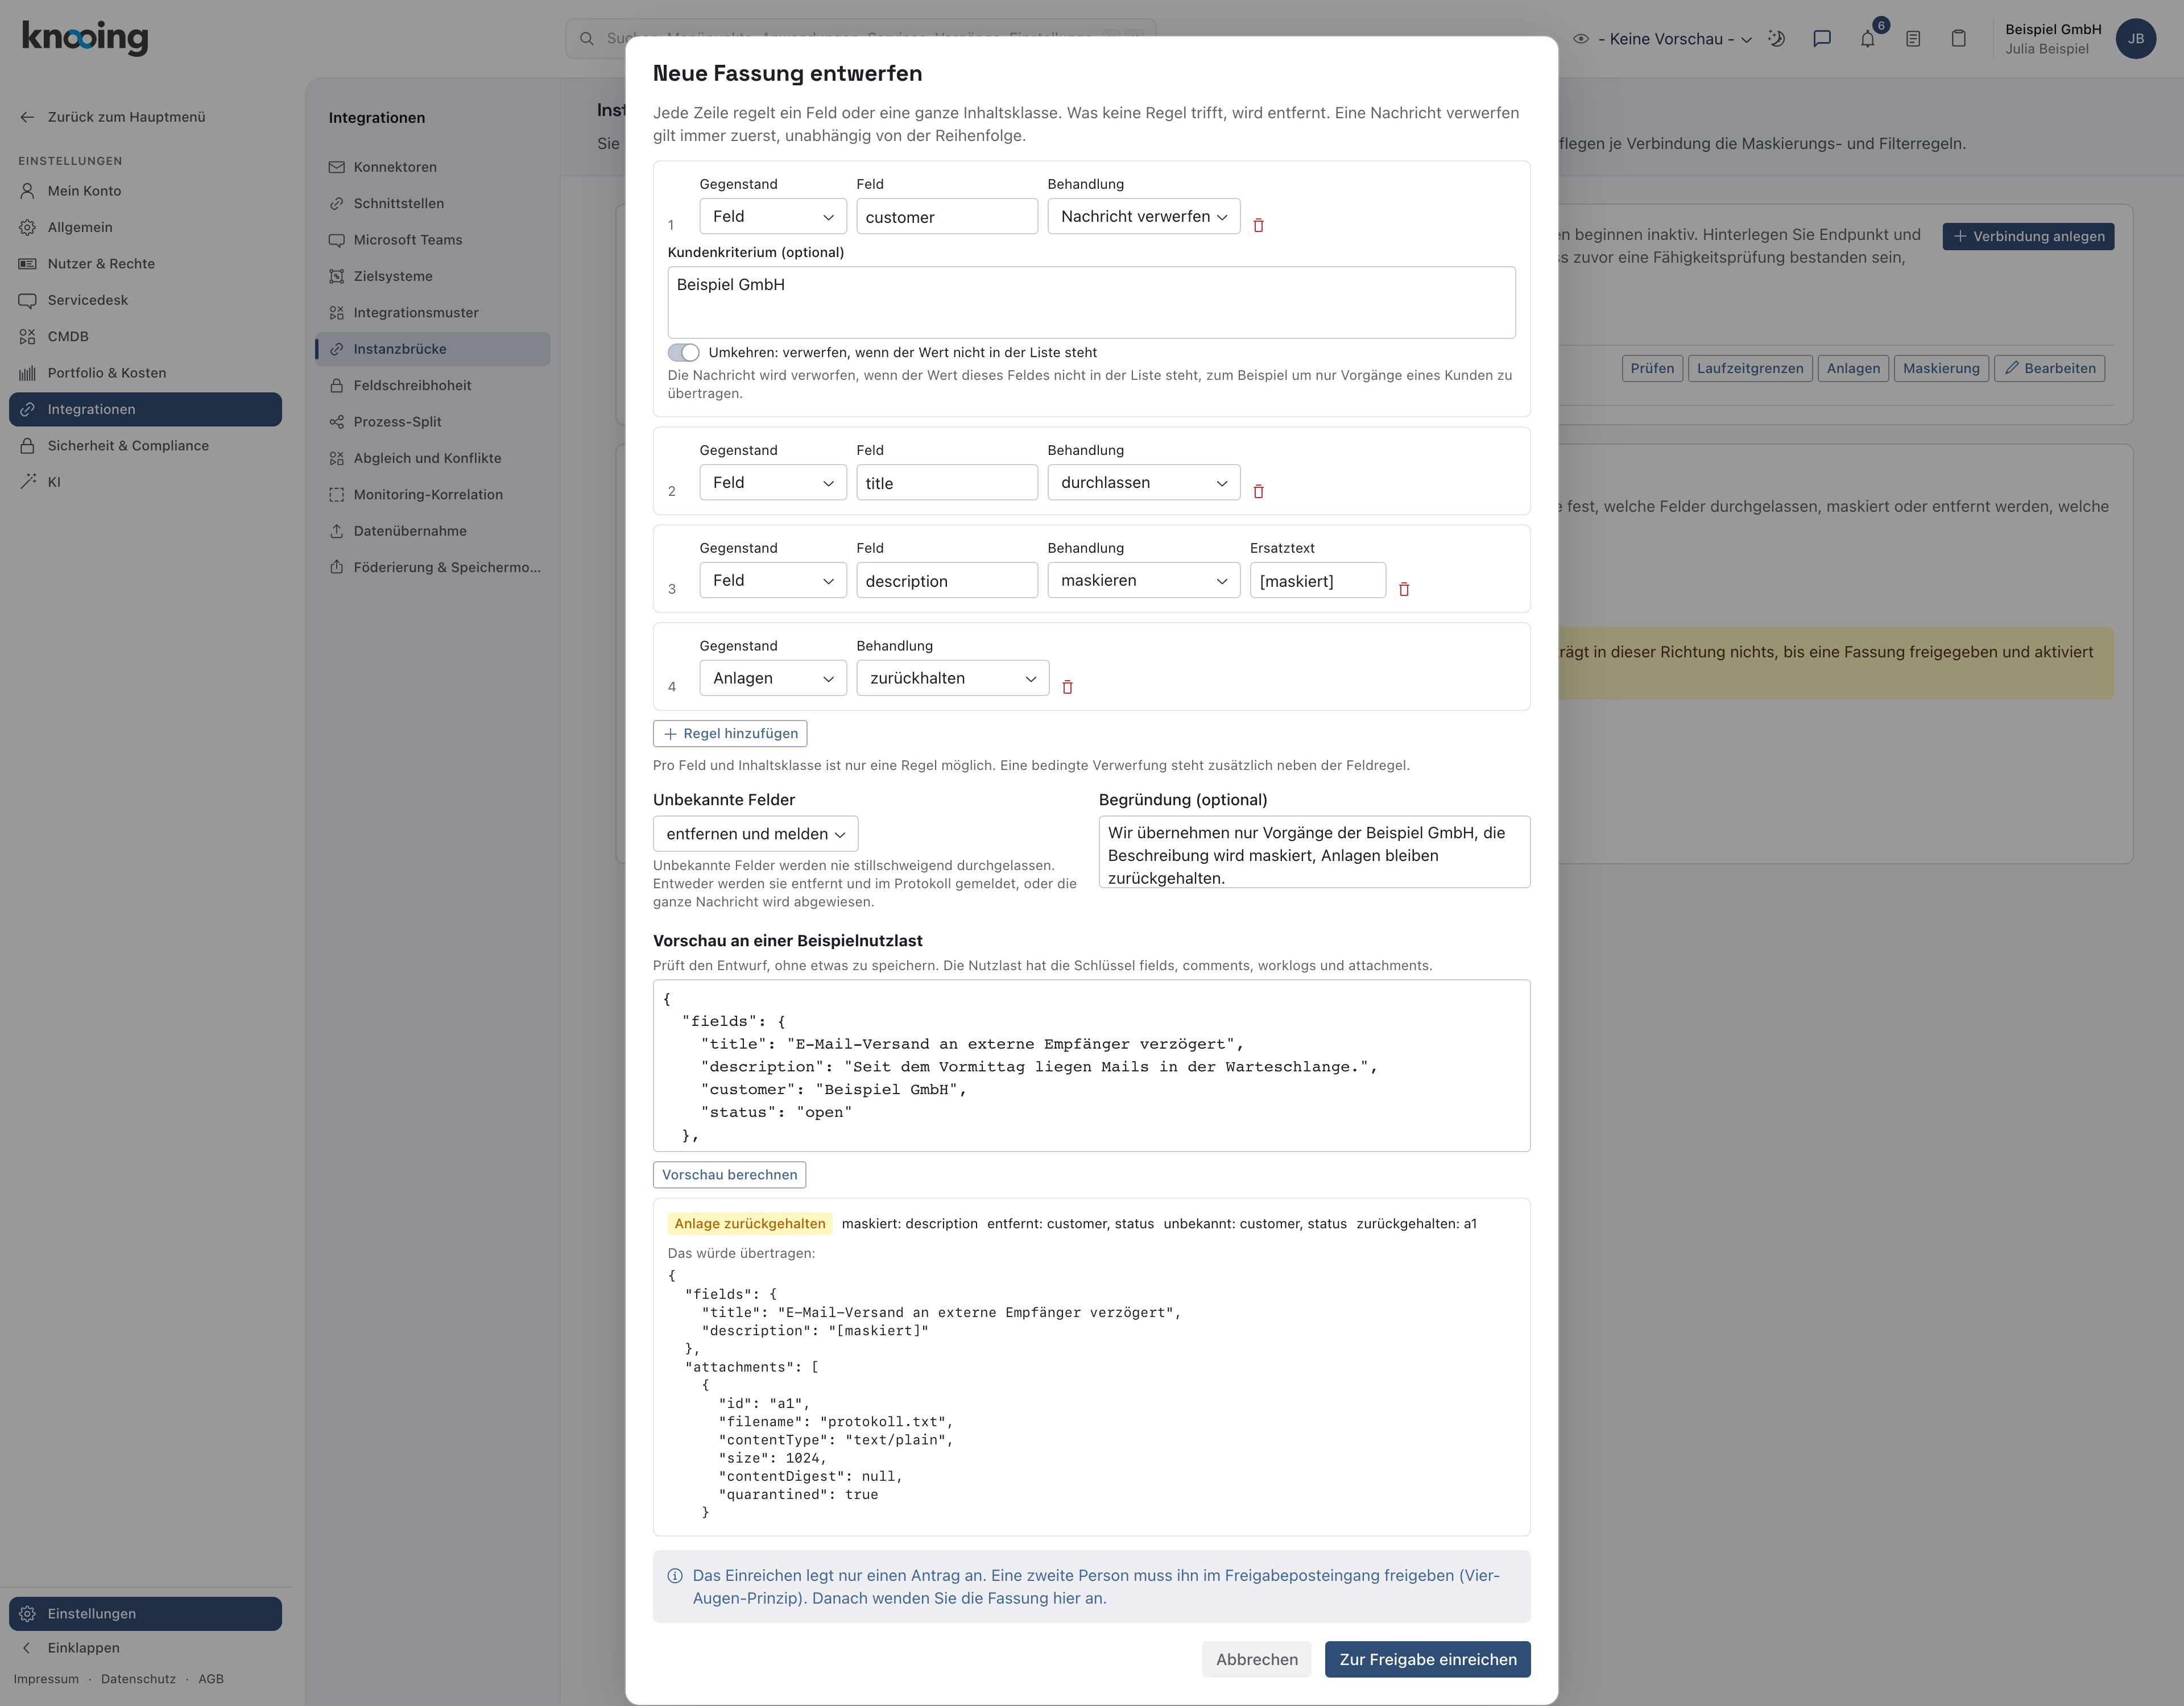The height and width of the screenshot is (1706, 2184).
Task: Open Unbekannte Felder dropdown
Action: [755, 834]
